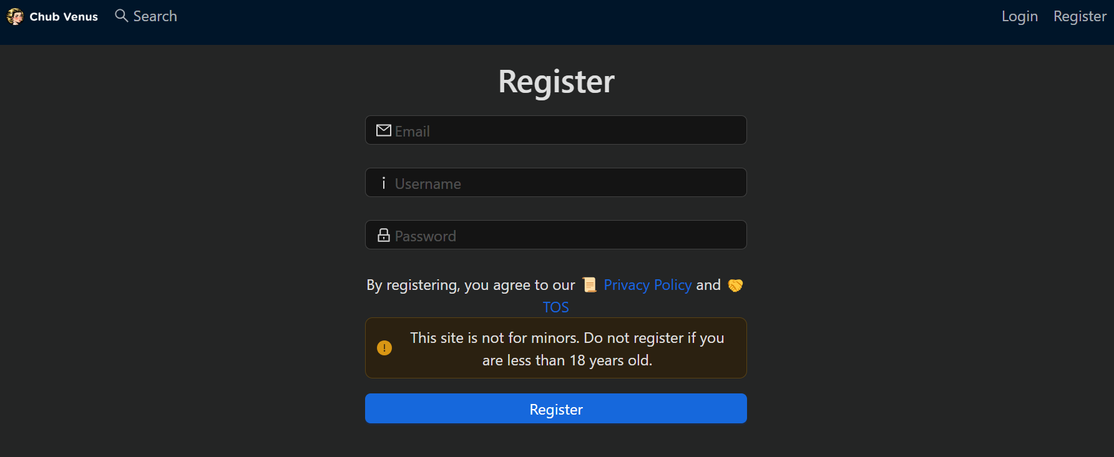
Task: Click the orange warning icon in the notice
Action: coord(384,348)
